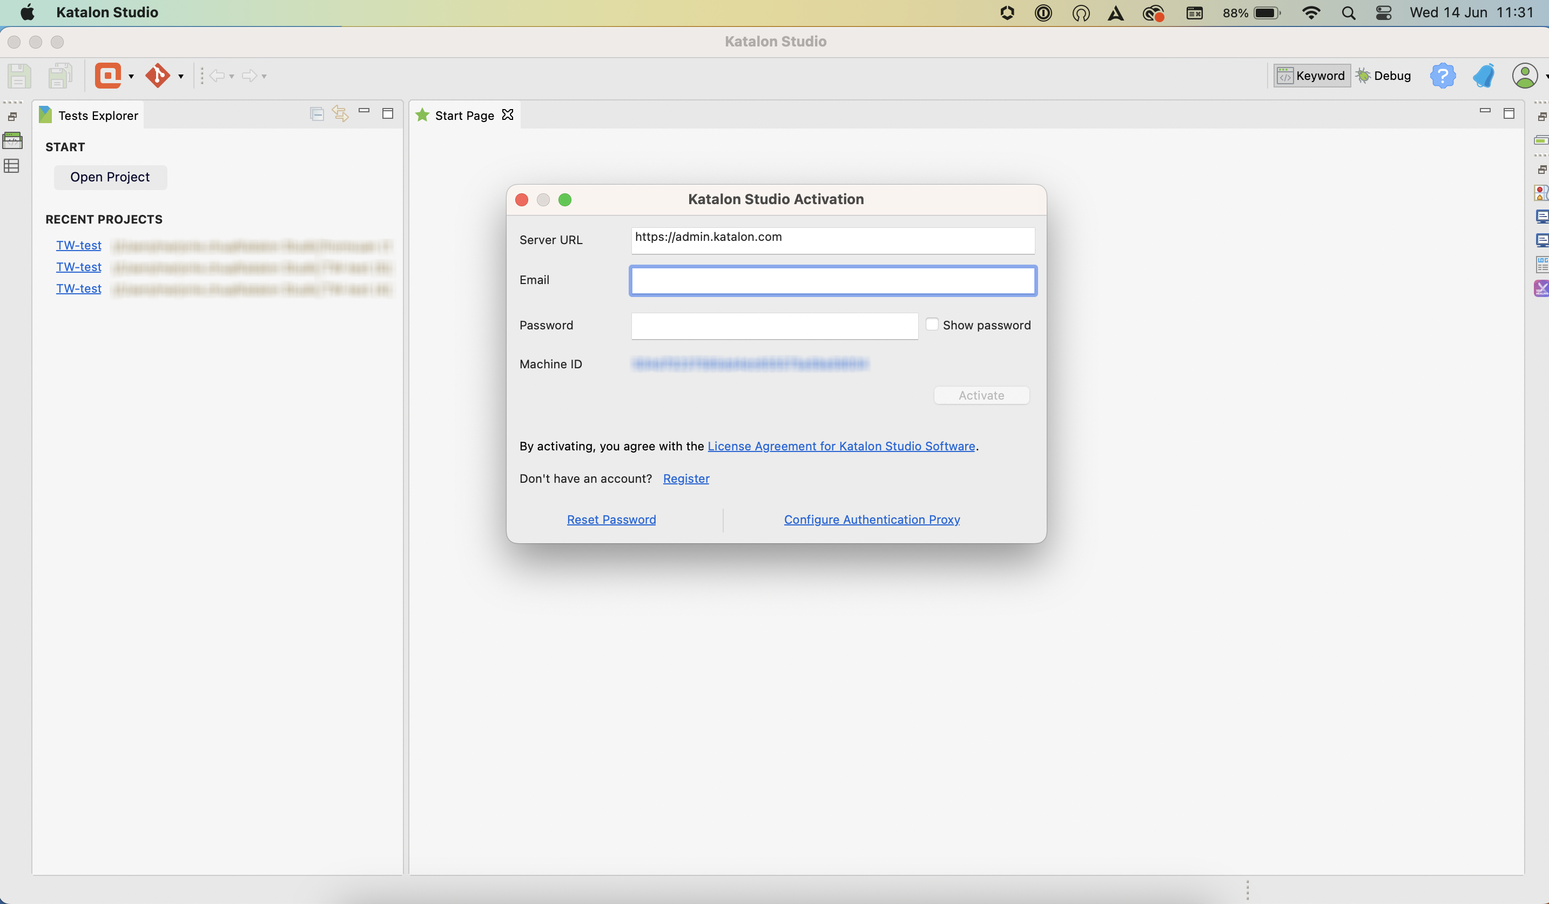Open macOS Control Center icon
The width and height of the screenshot is (1549, 904).
1384,13
